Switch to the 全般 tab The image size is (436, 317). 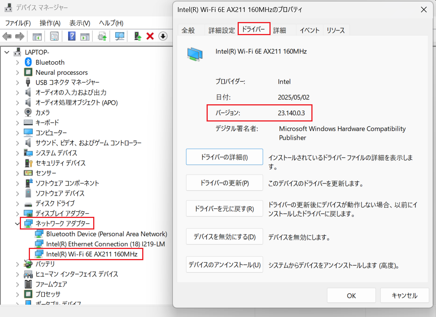point(188,30)
